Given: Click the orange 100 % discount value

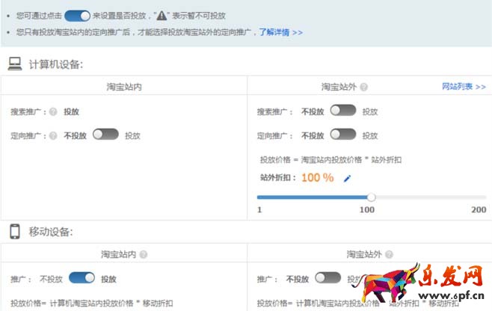Looking at the screenshot, I should pos(317,178).
